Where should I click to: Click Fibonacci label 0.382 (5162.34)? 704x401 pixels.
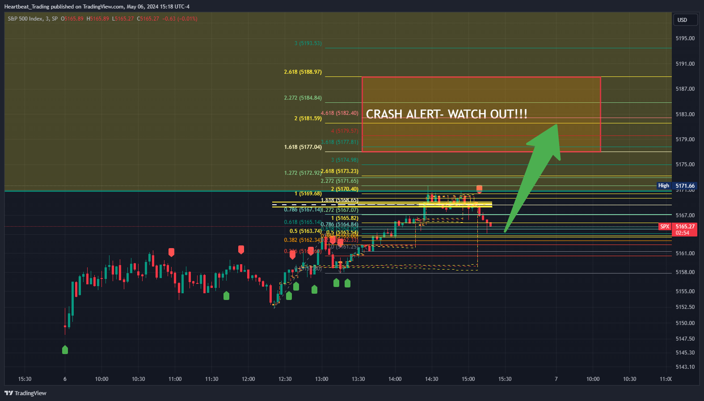click(x=303, y=240)
